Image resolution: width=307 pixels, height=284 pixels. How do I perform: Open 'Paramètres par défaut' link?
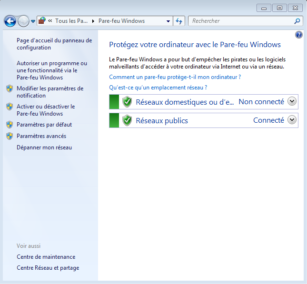click(44, 125)
